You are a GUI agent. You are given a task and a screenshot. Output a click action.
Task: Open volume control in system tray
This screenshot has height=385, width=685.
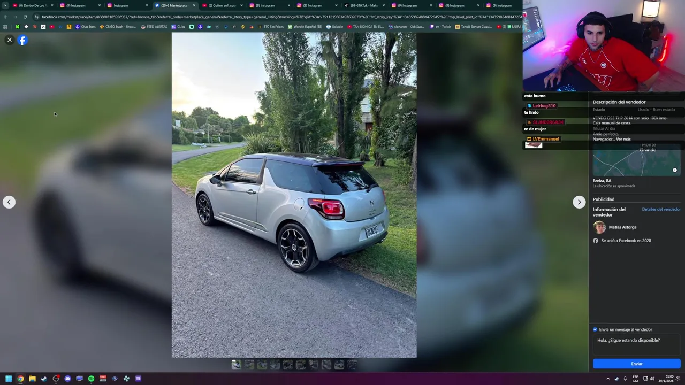pos(652,379)
